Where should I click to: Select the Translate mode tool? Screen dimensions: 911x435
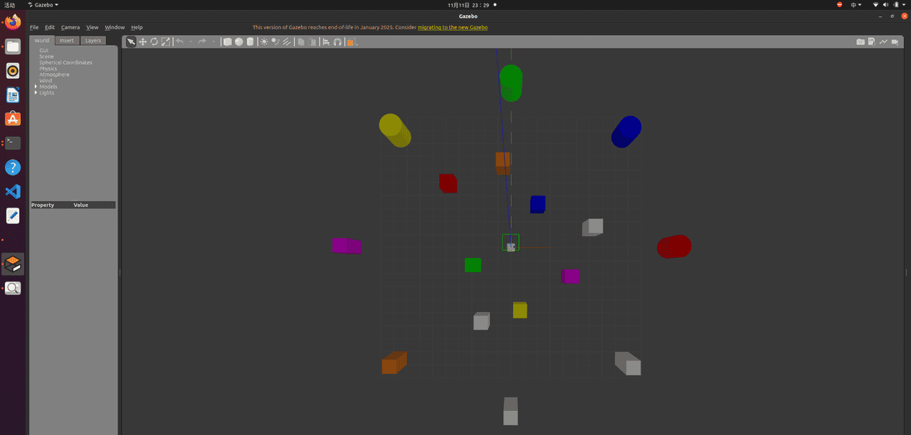click(142, 42)
